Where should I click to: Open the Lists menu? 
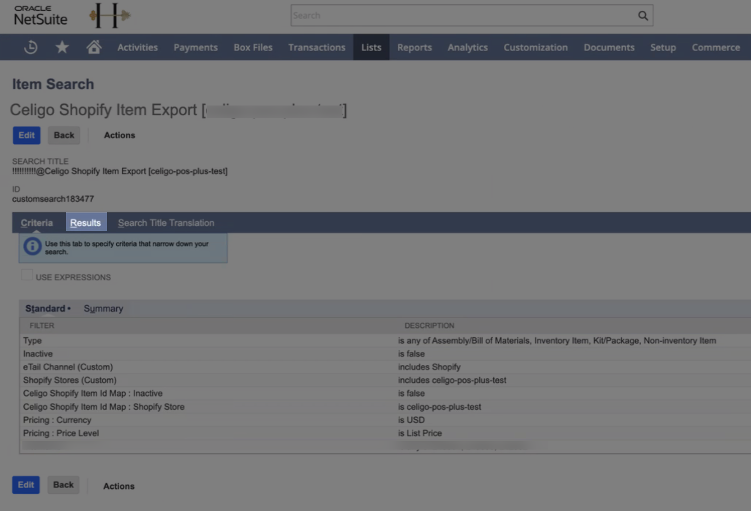[371, 47]
